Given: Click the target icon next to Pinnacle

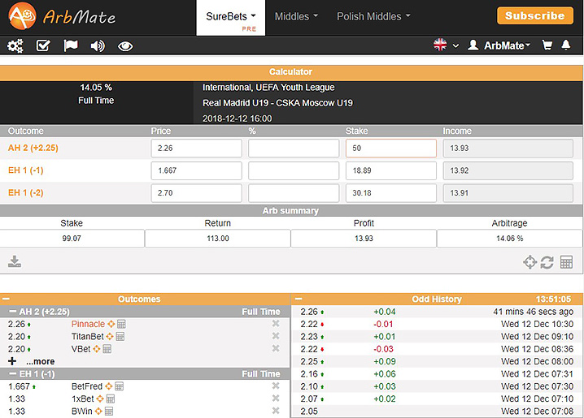Looking at the screenshot, I should (x=111, y=324).
